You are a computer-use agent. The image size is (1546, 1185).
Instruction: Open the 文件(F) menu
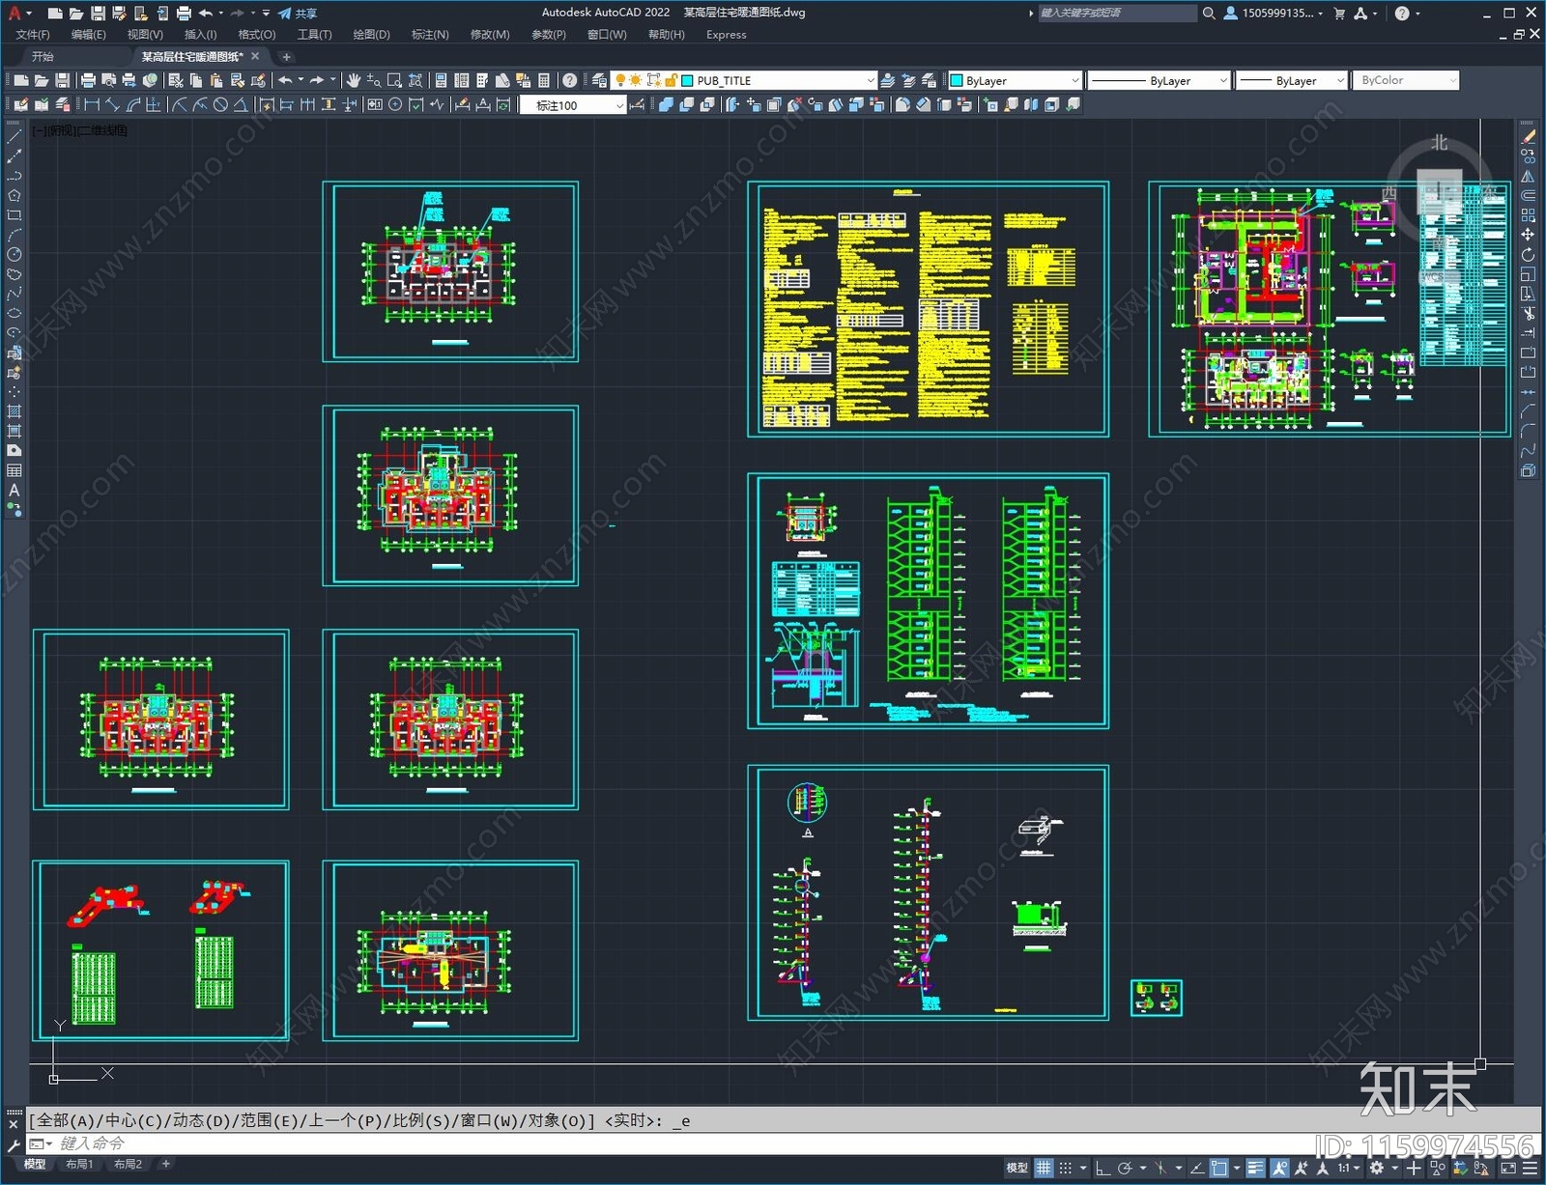(33, 35)
